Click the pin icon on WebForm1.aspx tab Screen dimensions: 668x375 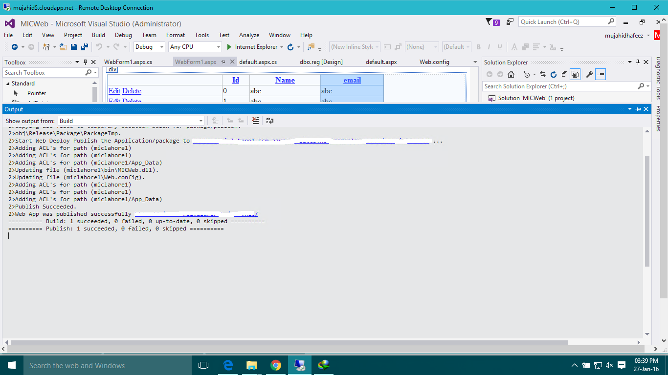[223, 62]
